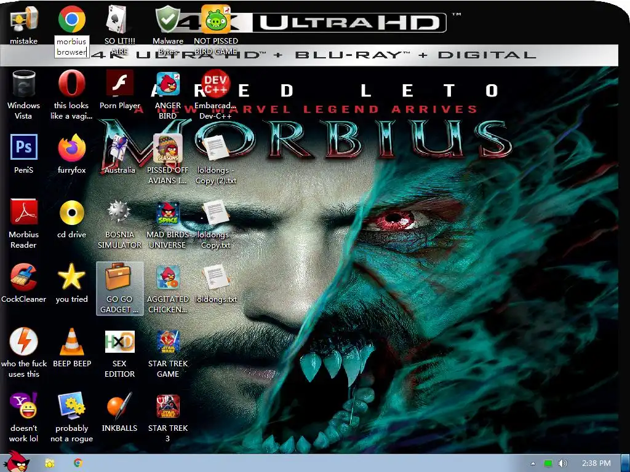Screen dimensions: 630x472
Task: Select the 'loldongs - Copy (2).txt' file
Action: (216, 147)
